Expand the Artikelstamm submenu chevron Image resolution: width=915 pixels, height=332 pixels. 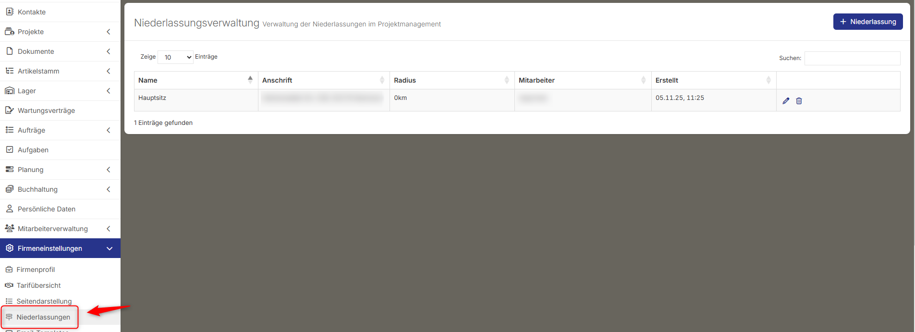(x=109, y=71)
